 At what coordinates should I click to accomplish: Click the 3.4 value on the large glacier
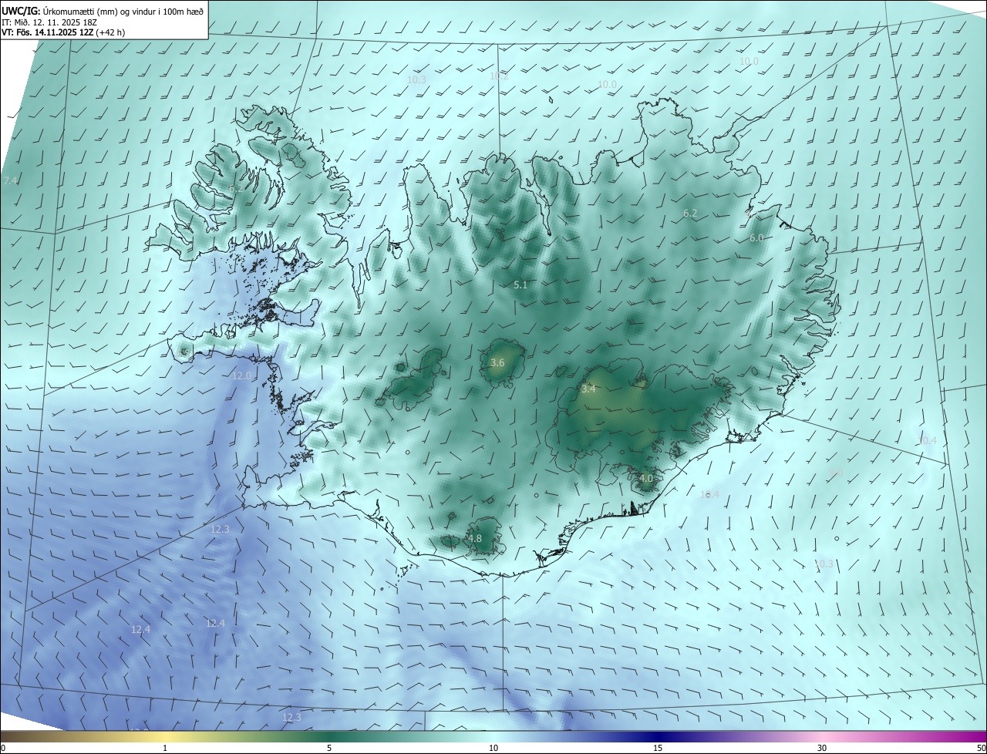pos(588,389)
